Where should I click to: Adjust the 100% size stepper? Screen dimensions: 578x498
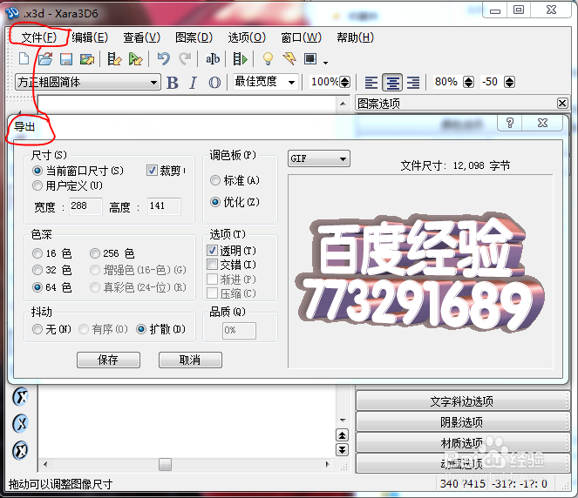click(344, 82)
